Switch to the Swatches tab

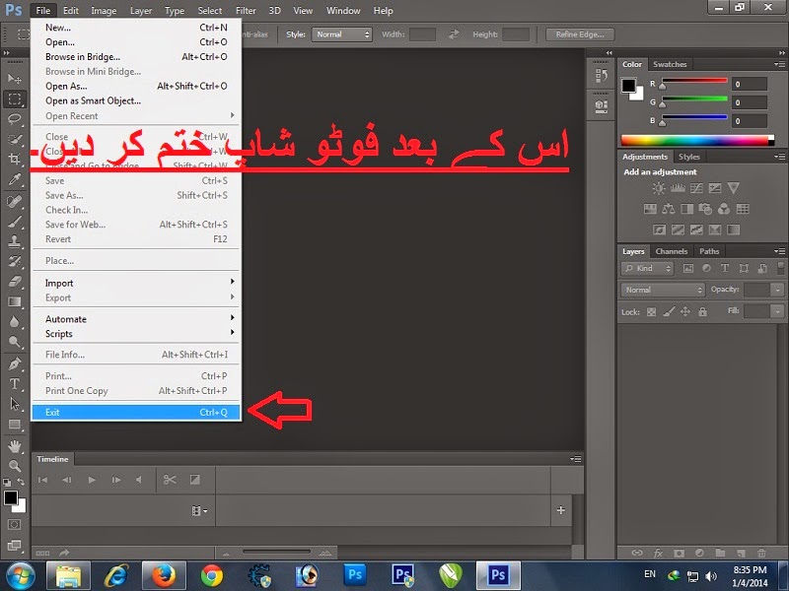point(670,64)
